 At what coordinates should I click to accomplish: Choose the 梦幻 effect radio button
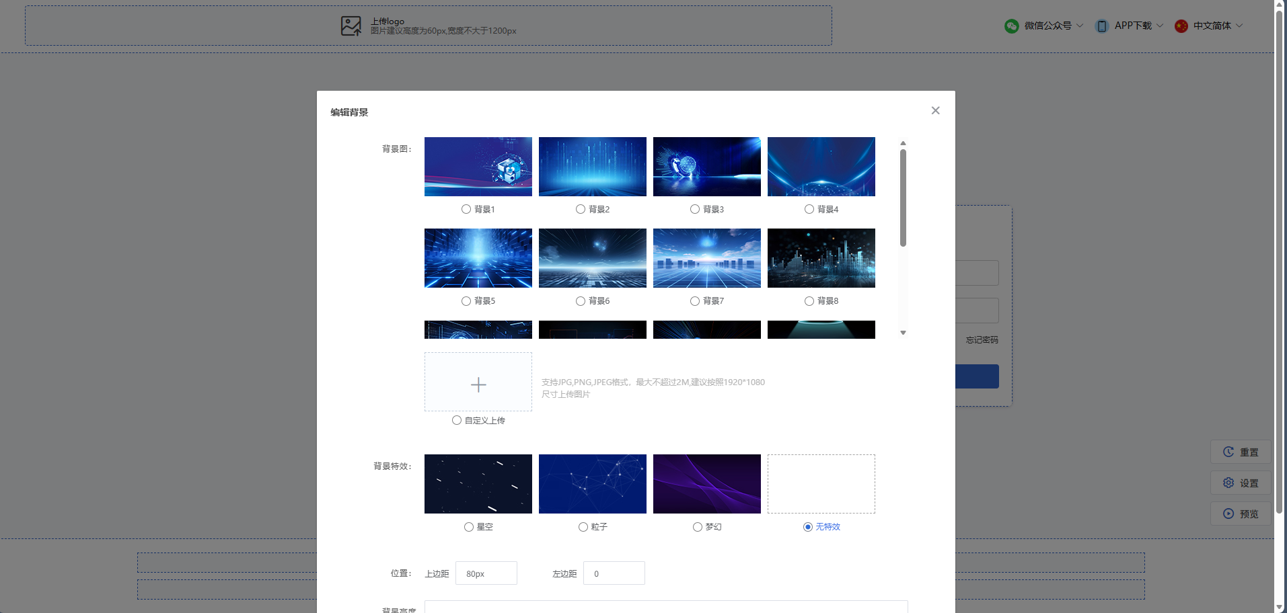point(698,527)
